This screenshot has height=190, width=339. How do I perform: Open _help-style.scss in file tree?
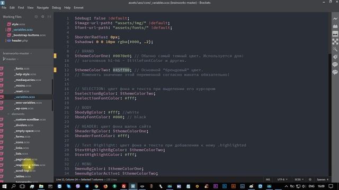[x=25, y=74]
